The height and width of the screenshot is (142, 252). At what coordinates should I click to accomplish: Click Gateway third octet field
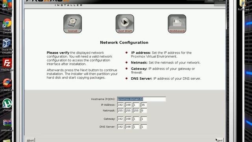click(x=136, y=119)
